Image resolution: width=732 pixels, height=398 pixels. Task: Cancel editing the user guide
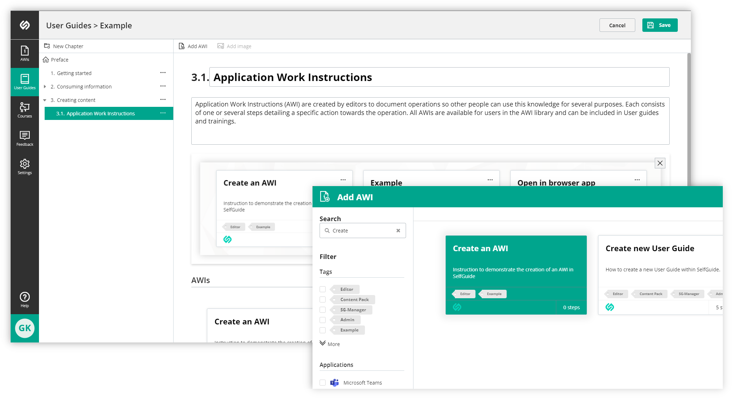point(617,25)
